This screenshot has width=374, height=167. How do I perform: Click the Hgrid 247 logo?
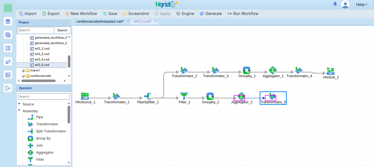pyautogui.click(x=167, y=4)
